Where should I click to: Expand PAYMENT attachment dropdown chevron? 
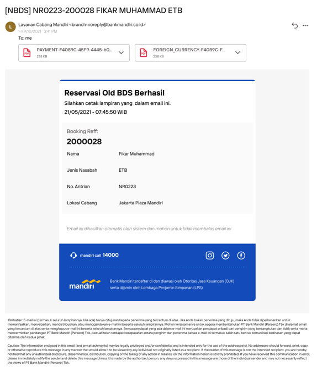[x=121, y=52]
